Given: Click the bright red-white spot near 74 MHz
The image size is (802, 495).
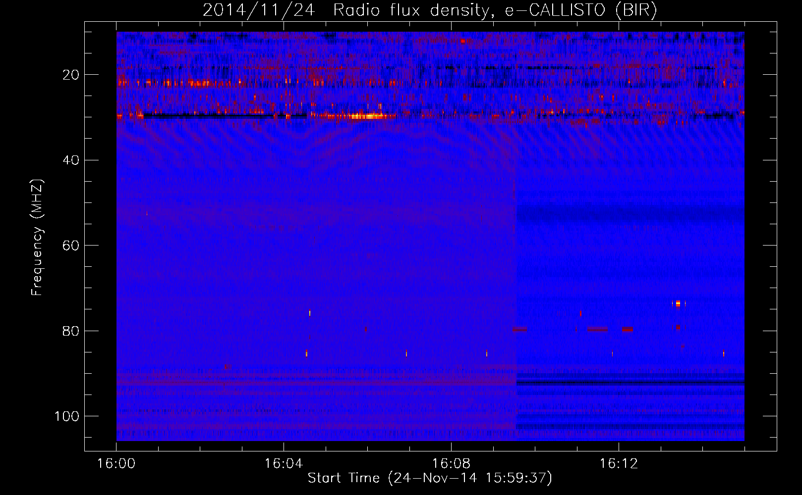Looking at the screenshot, I should (x=678, y=304).
